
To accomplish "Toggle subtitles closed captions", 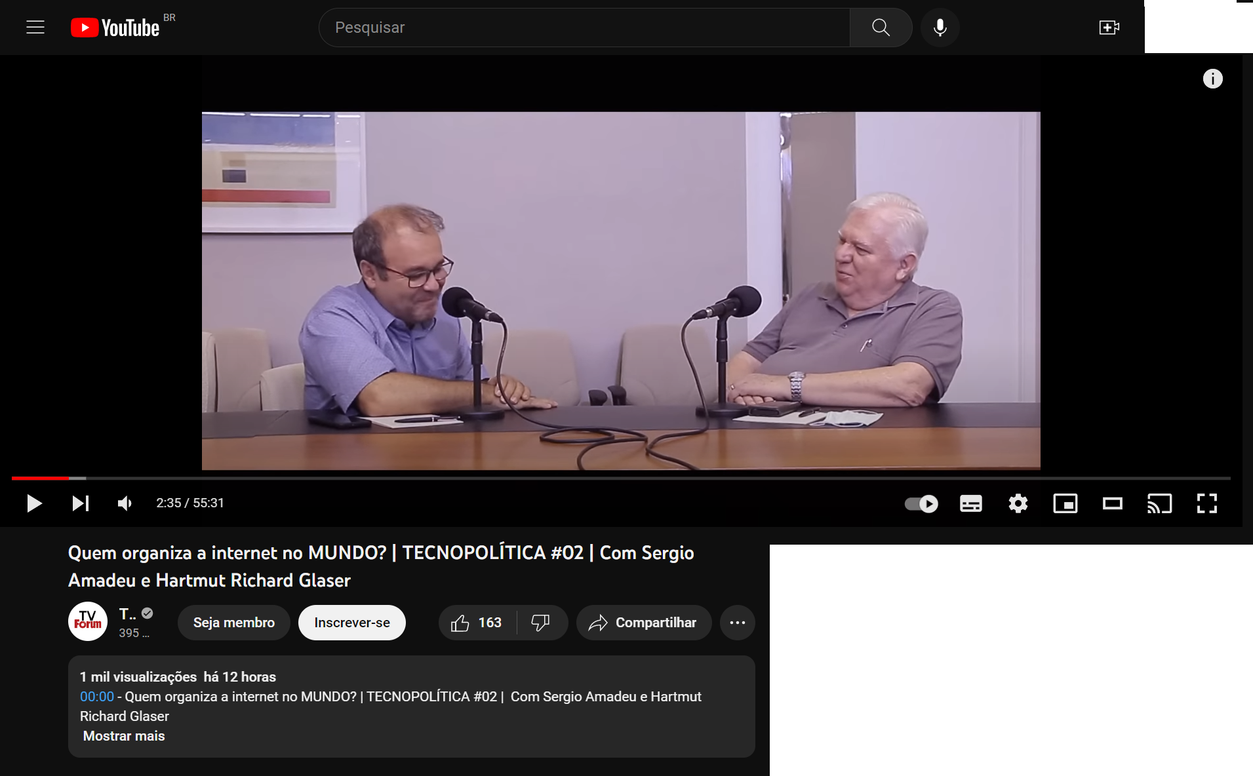I will [970, 503].
